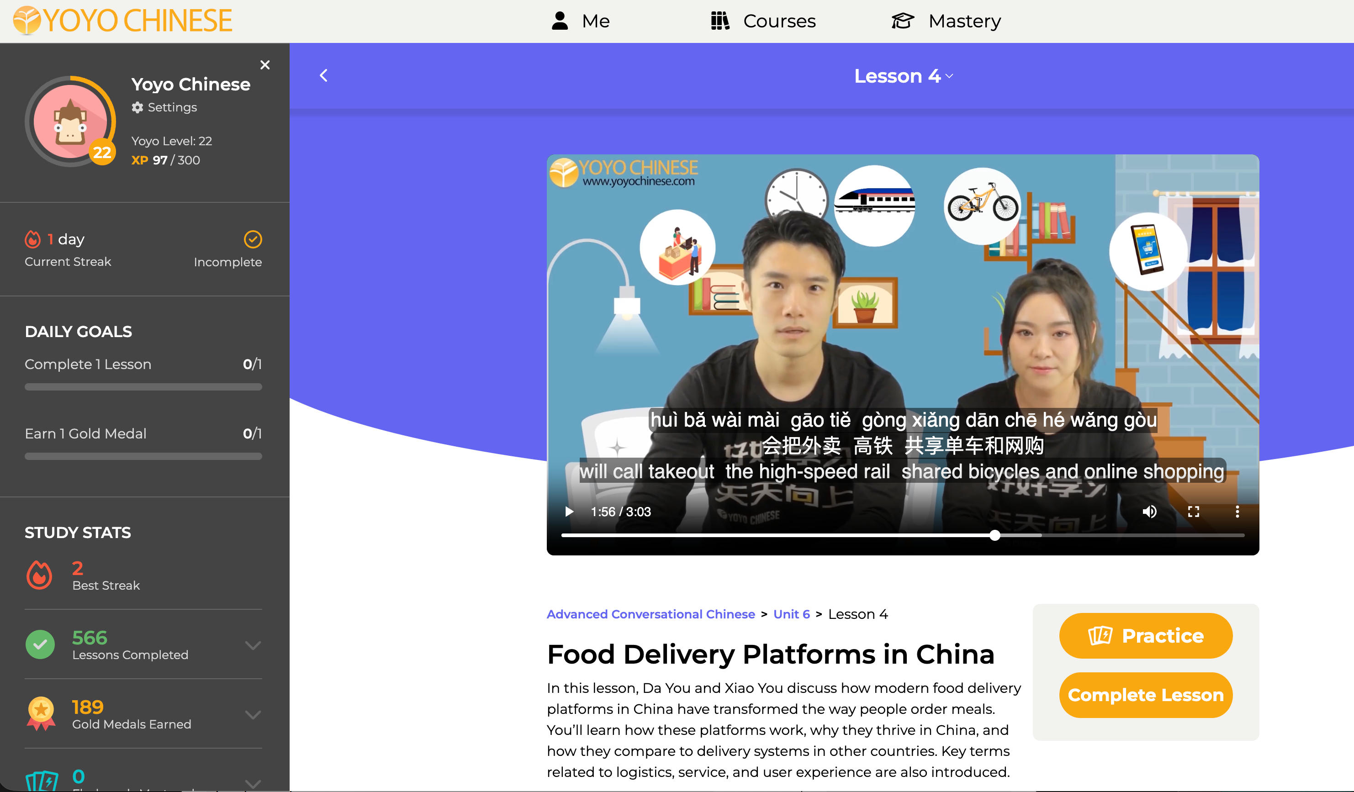Click the video progress bar scrubber
This screenshot has height=792, width=1354.
995,535
